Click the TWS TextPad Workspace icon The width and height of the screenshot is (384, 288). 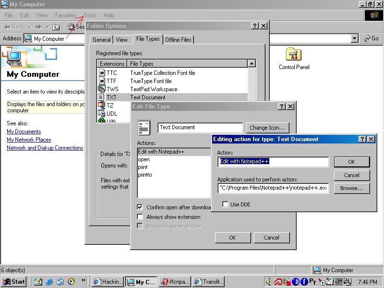(x=101, y=89)
